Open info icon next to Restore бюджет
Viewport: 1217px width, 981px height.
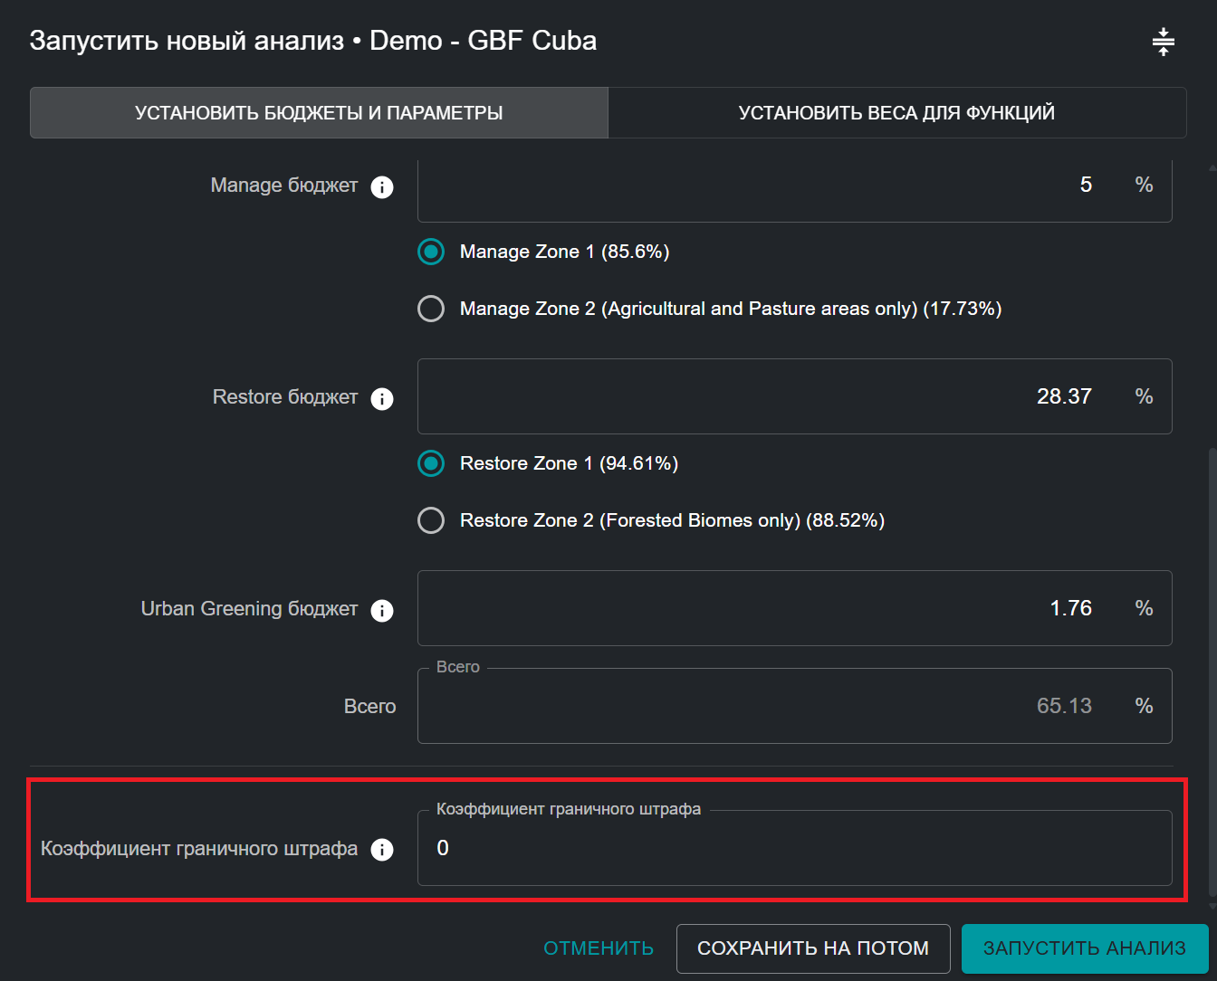(382, 399)
